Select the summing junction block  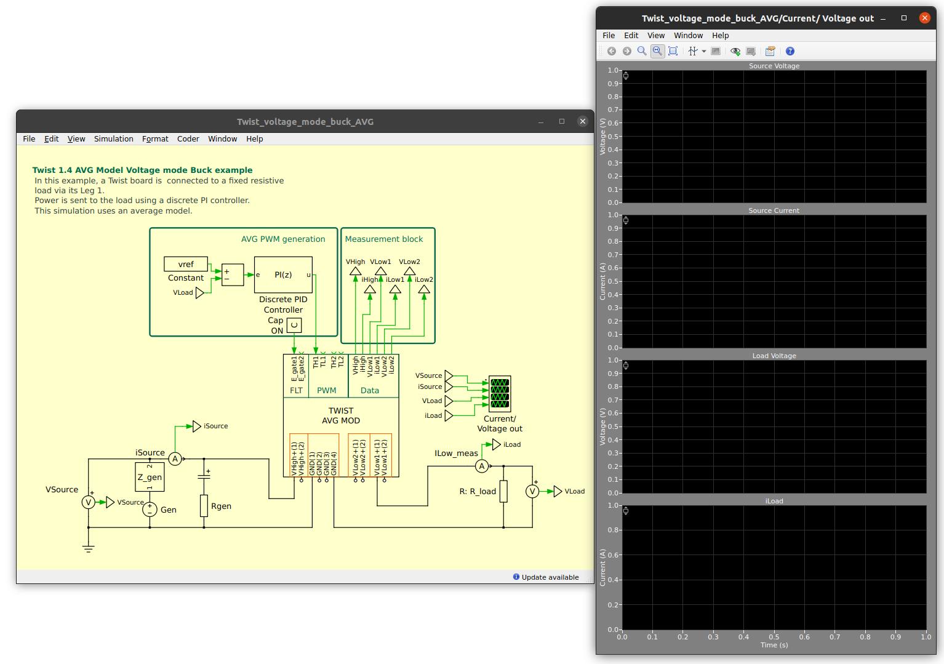[x=233, y=274]
